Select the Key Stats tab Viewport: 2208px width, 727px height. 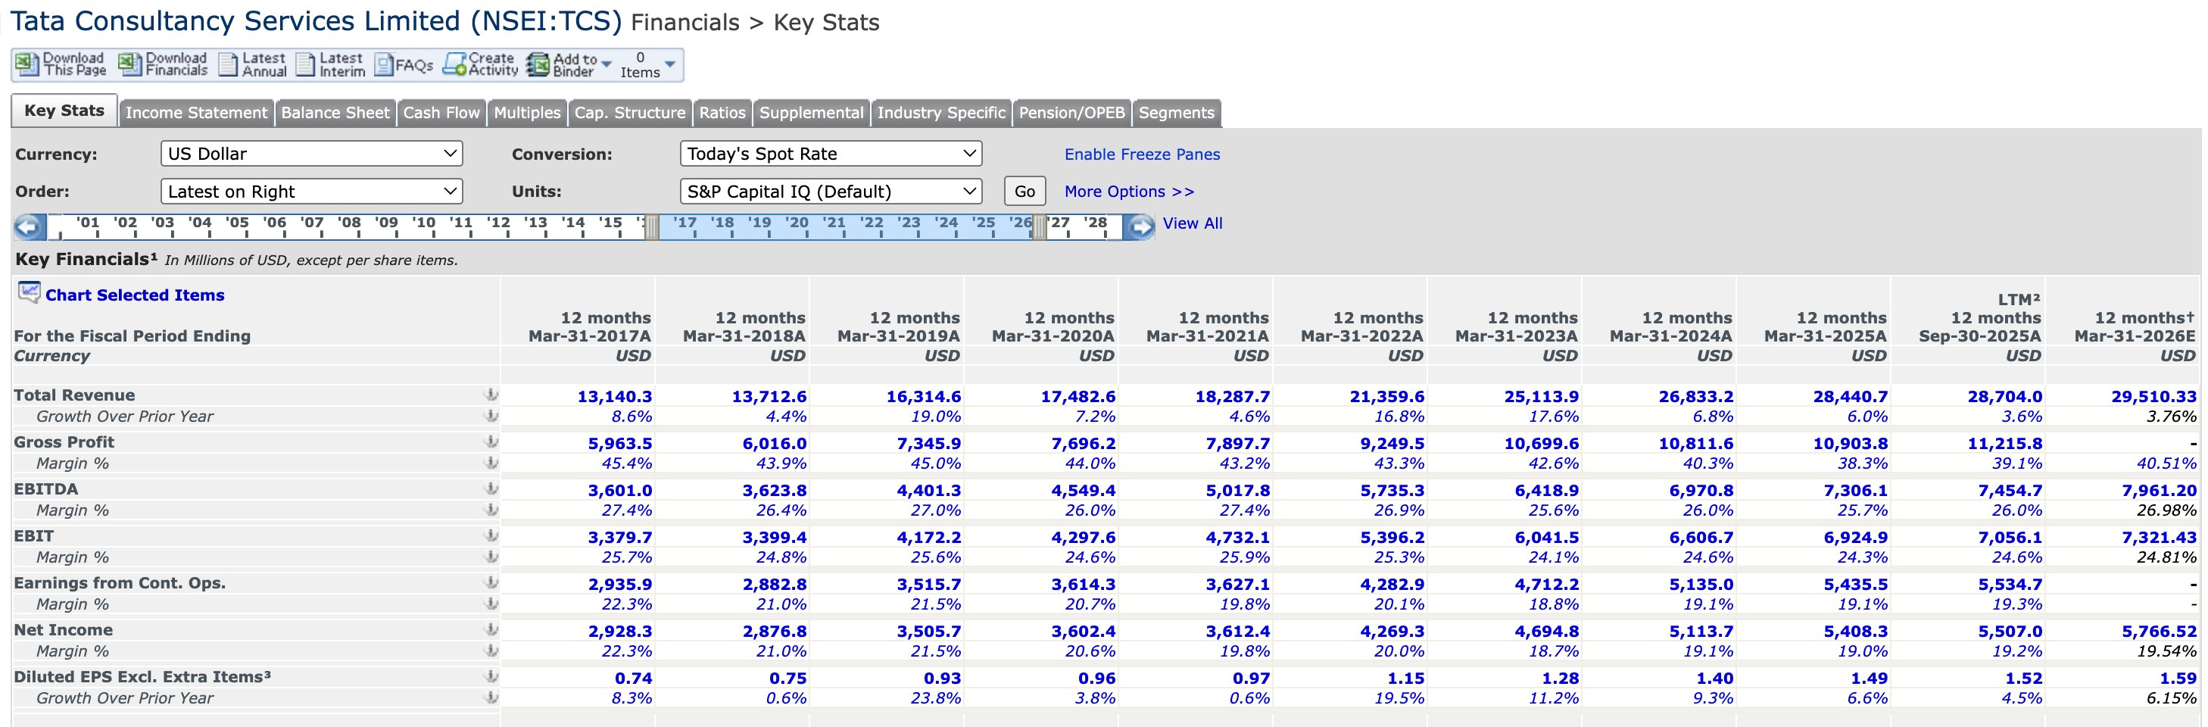[x=64, y=111]
